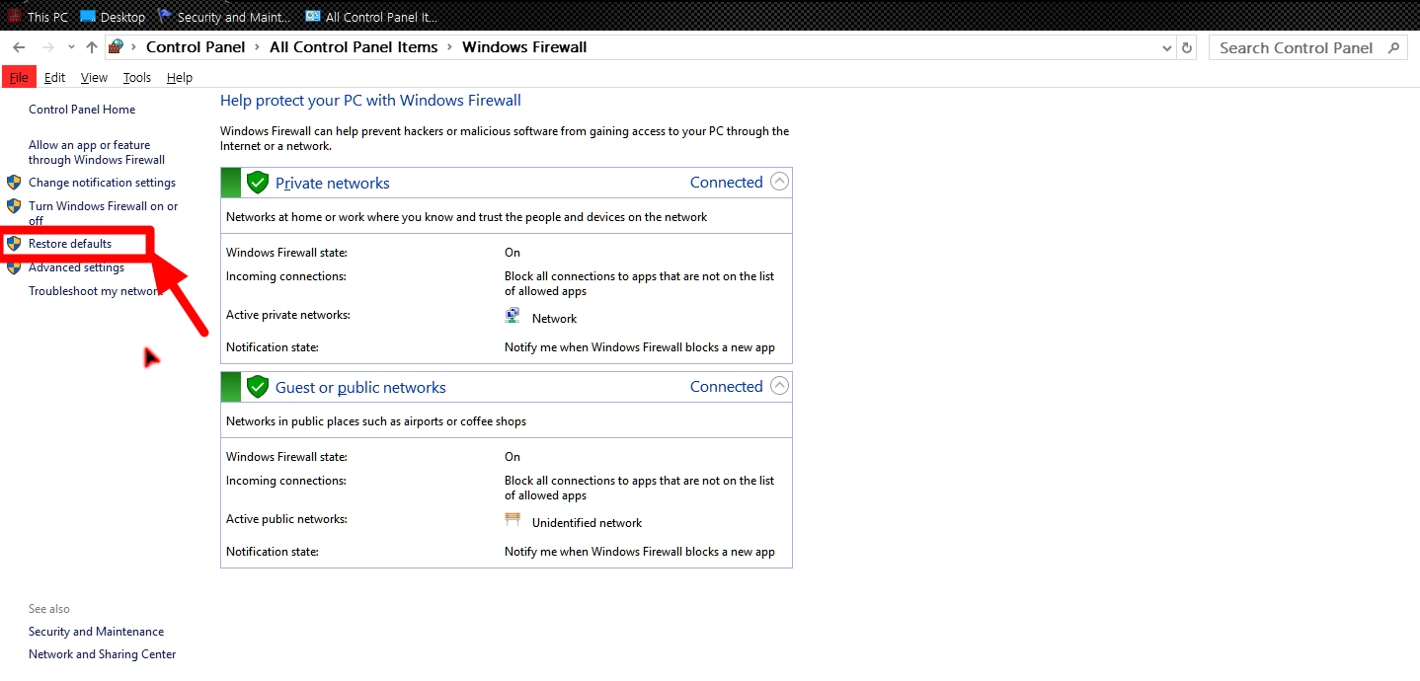Viewport: 1420px width, 681px height.
Task: Open Turn Windows Firewall on or off
Action: click(x=104, y=213)
